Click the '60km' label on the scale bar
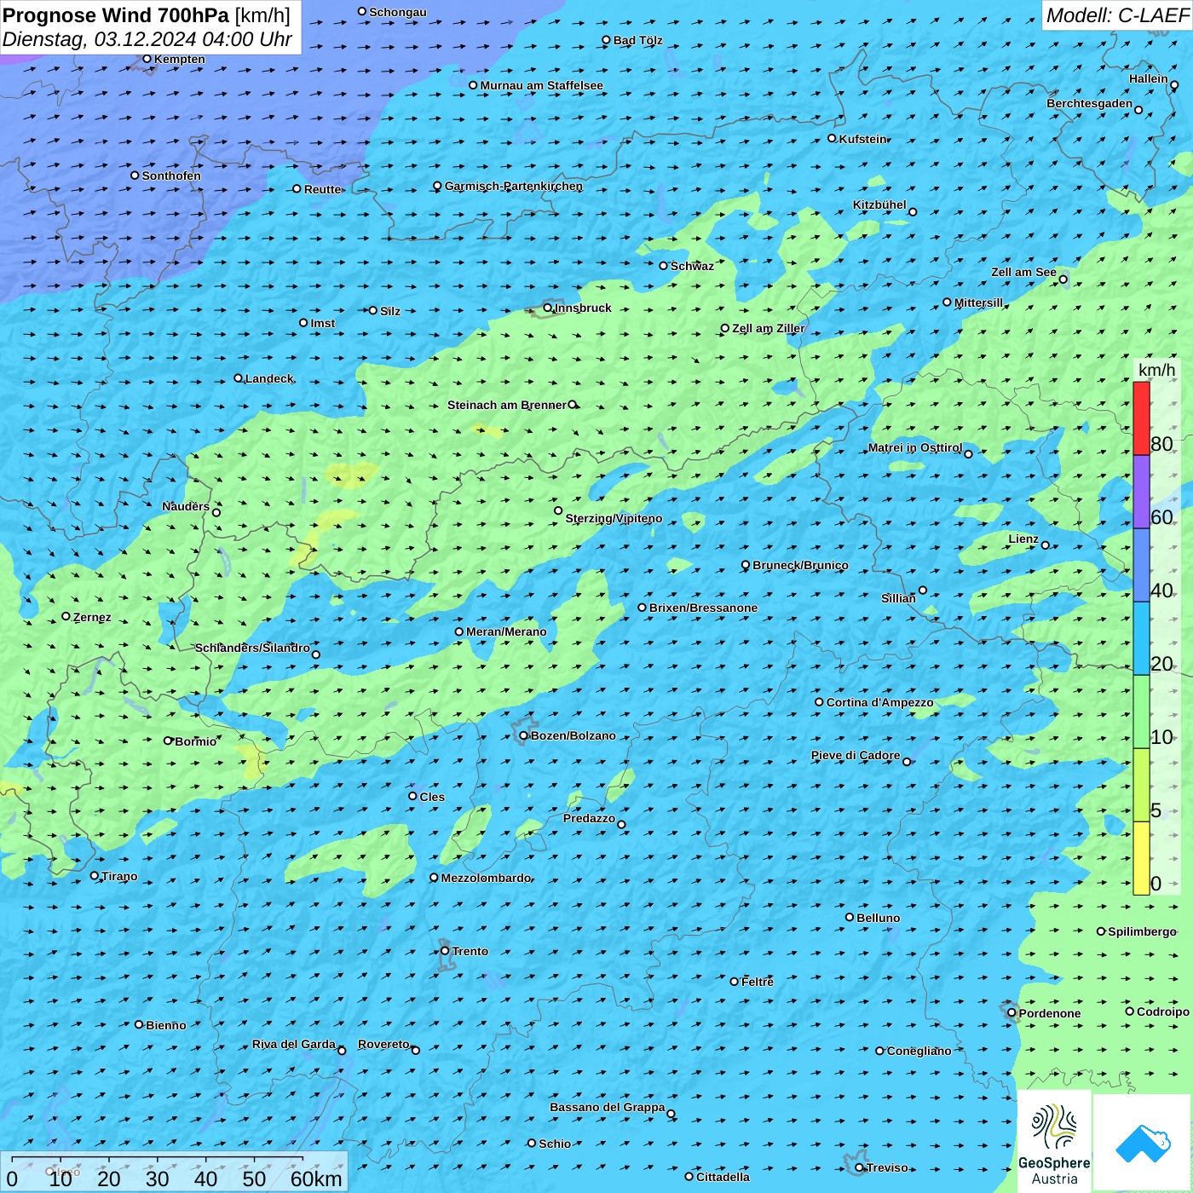The image size is (1193, 1193). [316, 1179]
